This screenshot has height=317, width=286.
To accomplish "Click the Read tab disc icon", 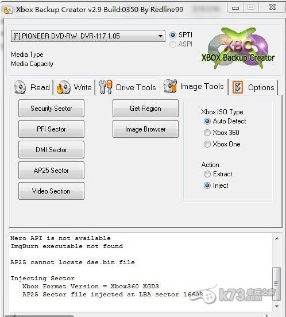I will point(20,87).
